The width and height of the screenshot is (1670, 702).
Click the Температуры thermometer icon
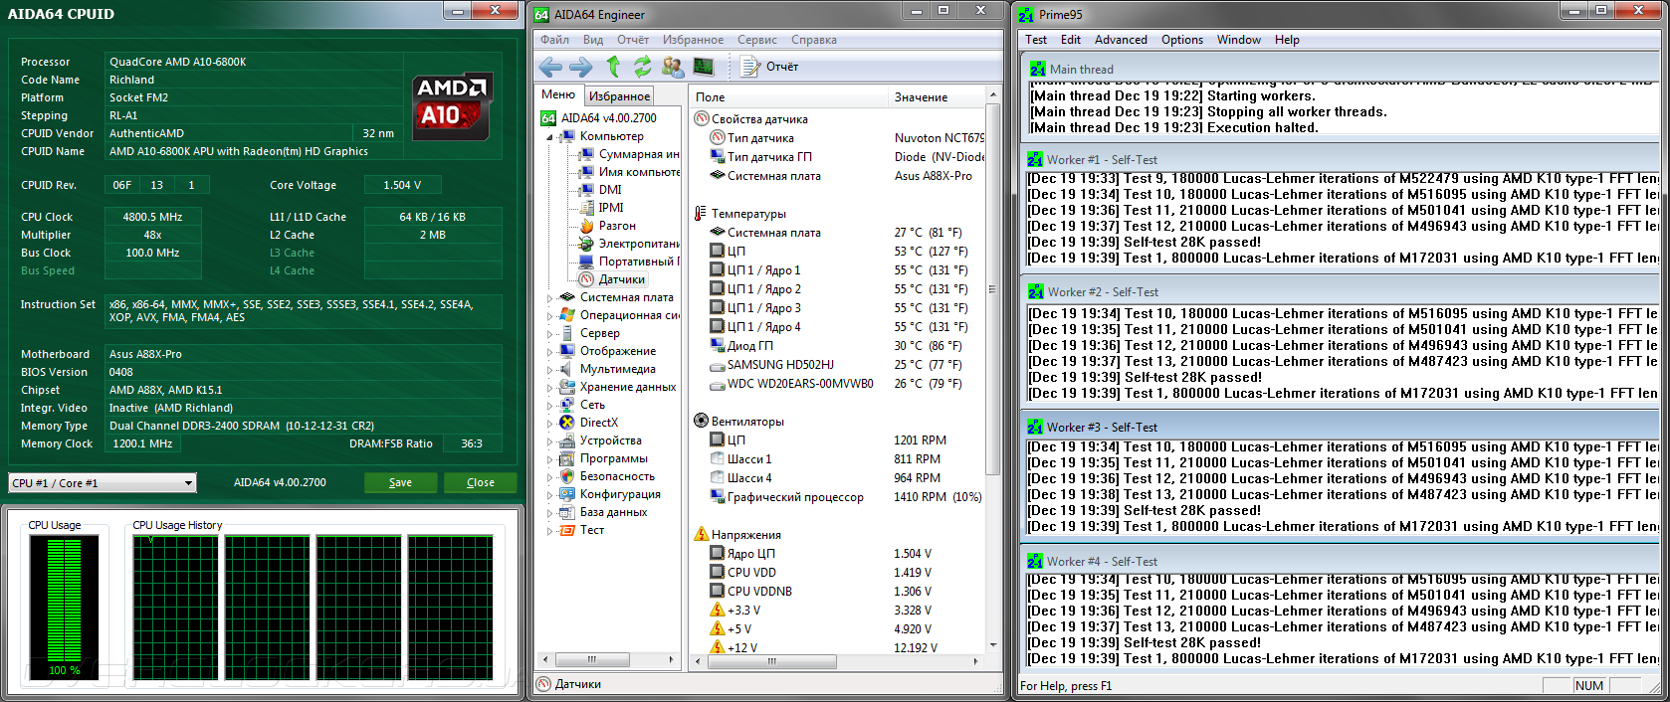701,214
